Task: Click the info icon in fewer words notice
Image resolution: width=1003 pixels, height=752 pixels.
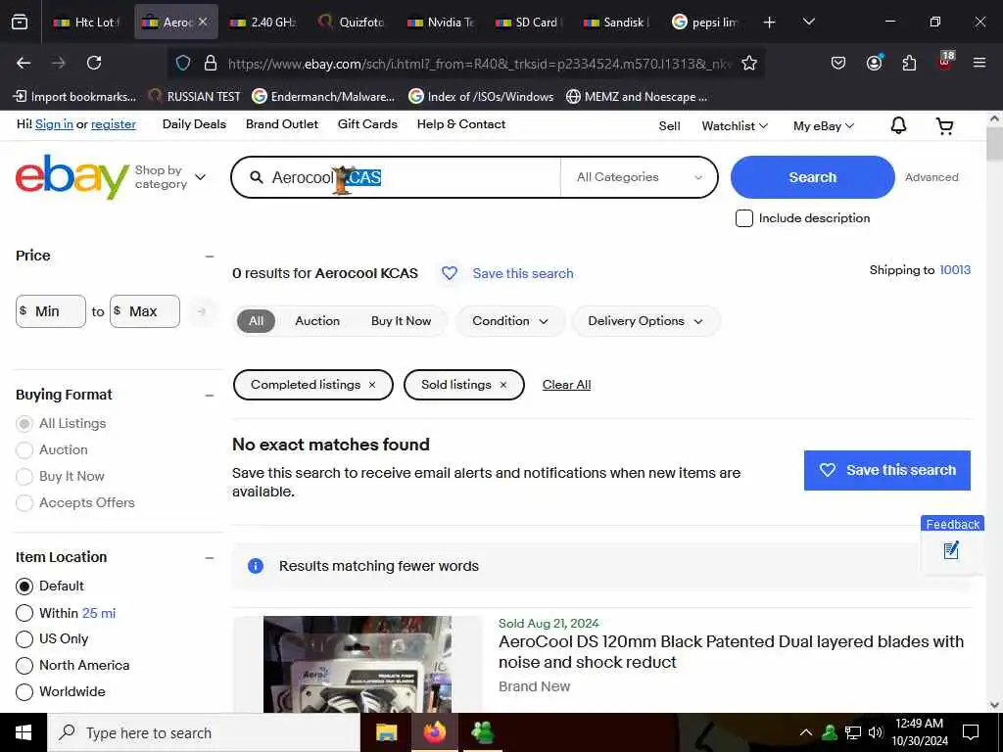Action: (x=256, y=566)
